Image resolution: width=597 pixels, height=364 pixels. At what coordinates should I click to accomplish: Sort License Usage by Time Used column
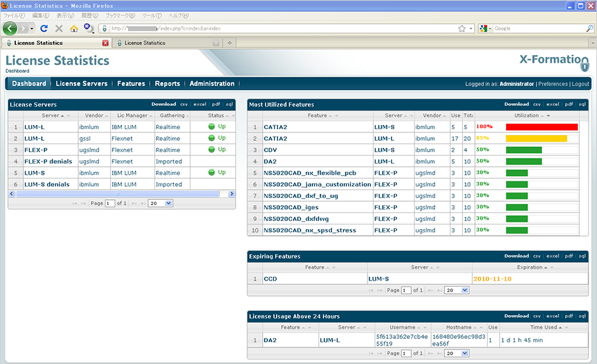click(544, 327)
